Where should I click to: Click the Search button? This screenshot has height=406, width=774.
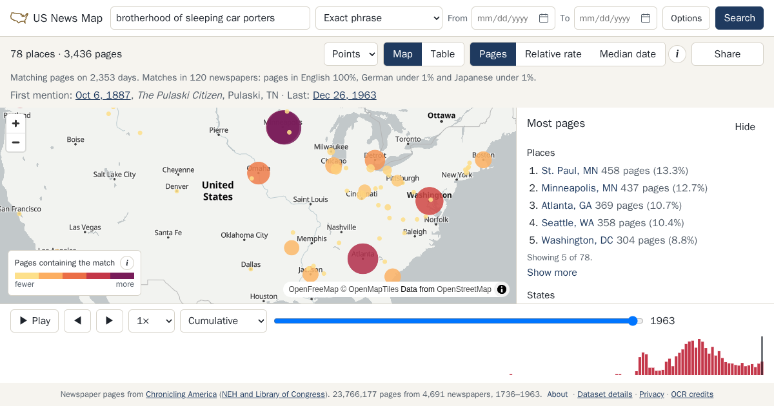pyautogui.click(x=739, y=18)
